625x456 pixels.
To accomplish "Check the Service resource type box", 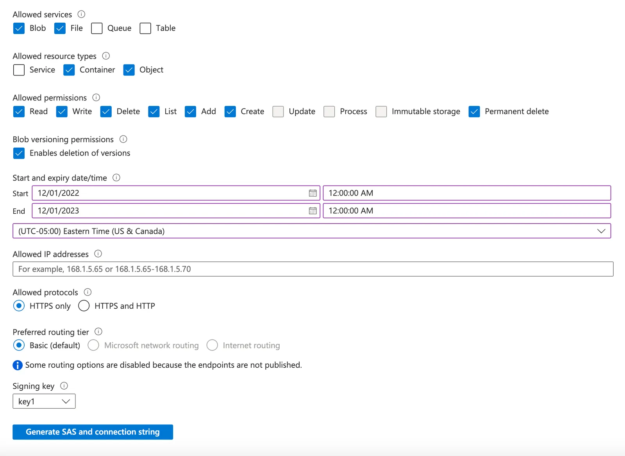I will (19, 70).
